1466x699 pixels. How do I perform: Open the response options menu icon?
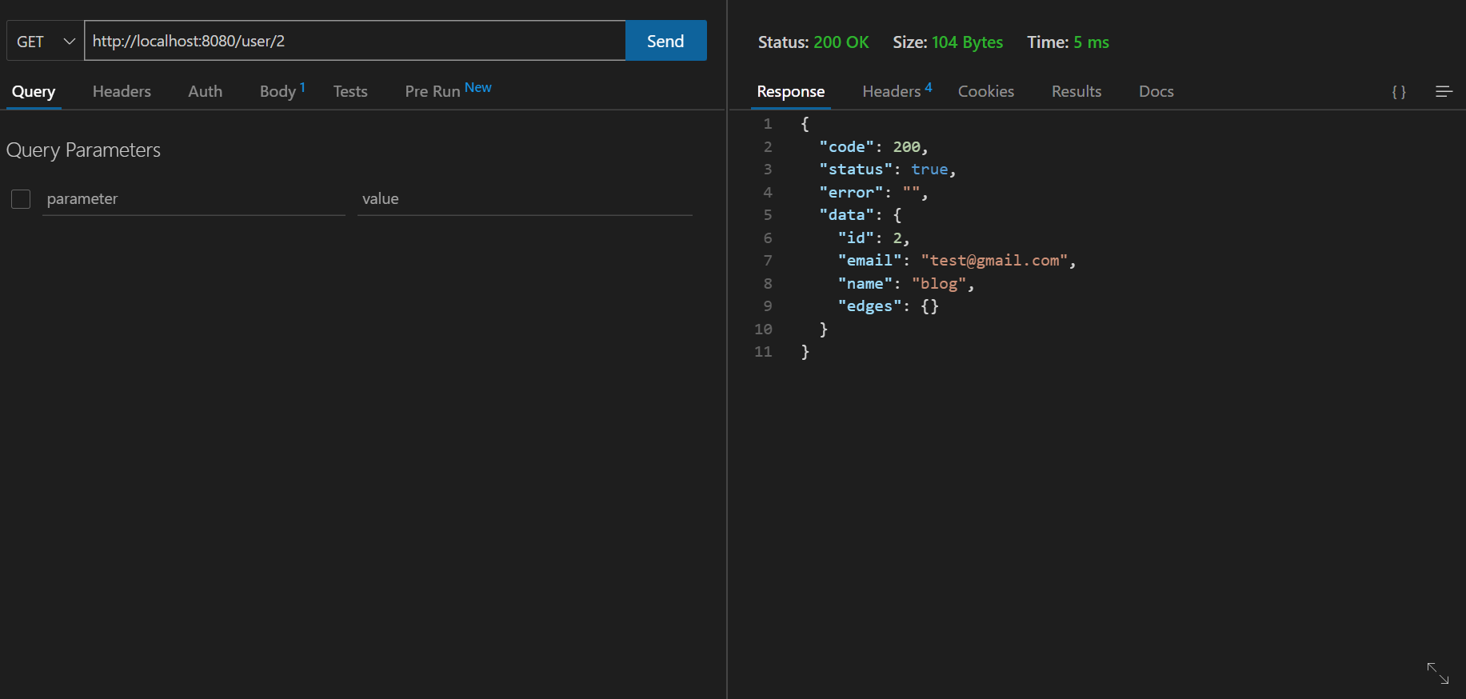(1444, 92)
